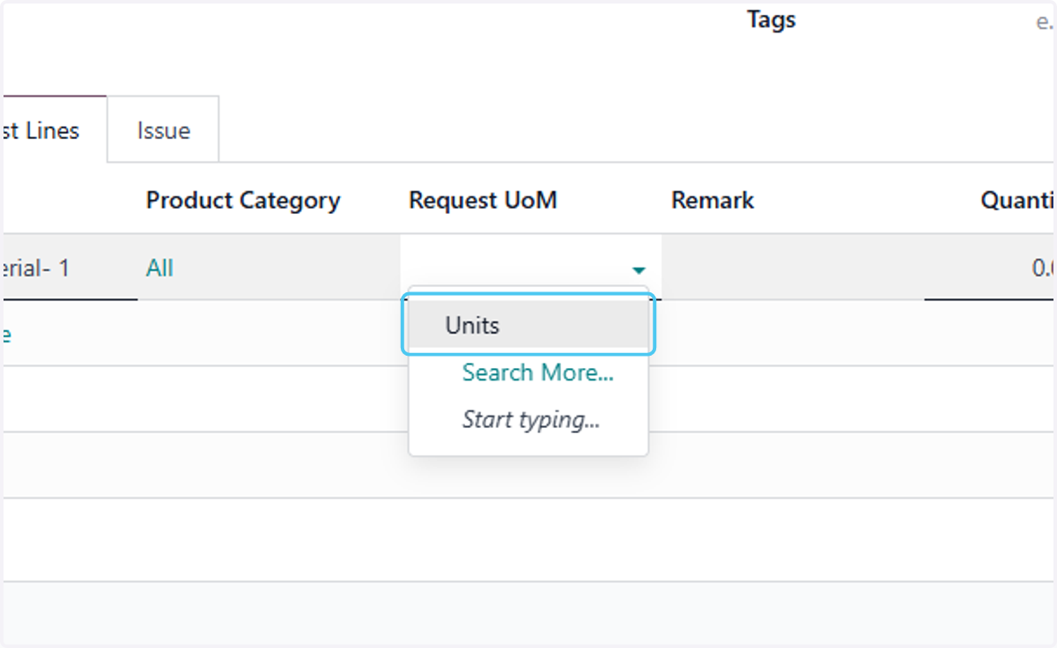Image resolution: width=1057 pixels, height=648 pixels.
Task: Select Units from the dropdown list
Action: (528, 325)
